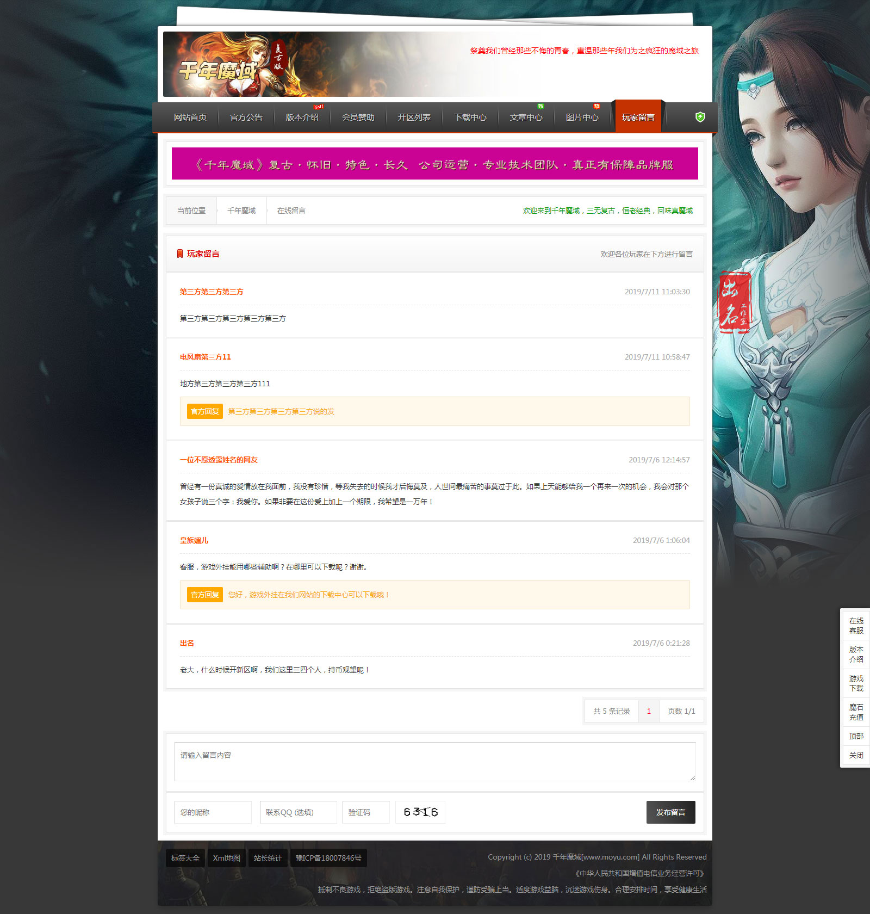Open 版本介绍 in the navigation bar
Image resolution: width=870 pixels, height=914 pixels.
(302, 118)
